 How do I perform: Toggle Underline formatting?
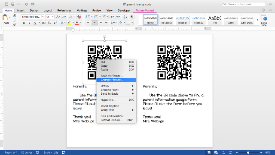point(35,23)
